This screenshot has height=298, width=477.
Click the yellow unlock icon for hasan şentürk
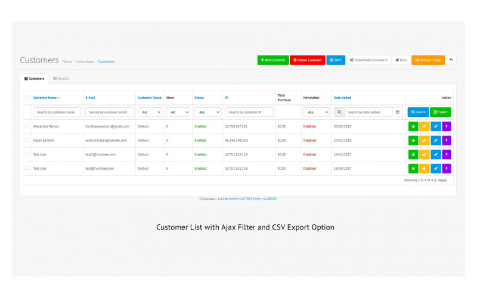(424, 141)
